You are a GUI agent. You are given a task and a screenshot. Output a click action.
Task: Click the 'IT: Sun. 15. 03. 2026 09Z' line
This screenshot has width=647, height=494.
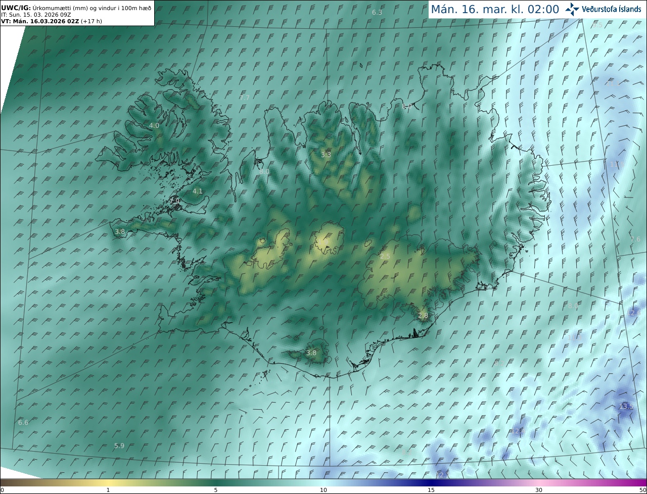point(36,15)
